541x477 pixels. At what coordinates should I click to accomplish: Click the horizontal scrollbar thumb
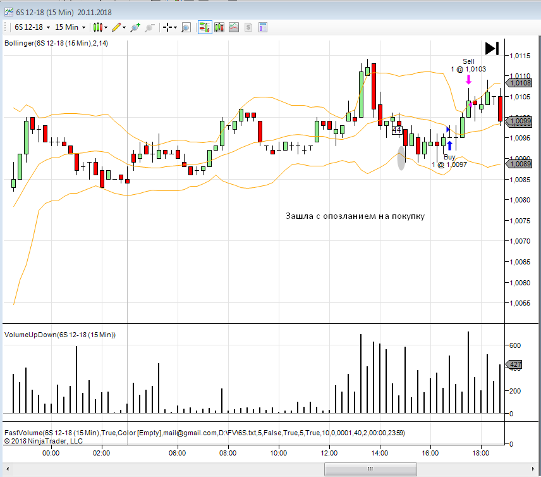370,469
